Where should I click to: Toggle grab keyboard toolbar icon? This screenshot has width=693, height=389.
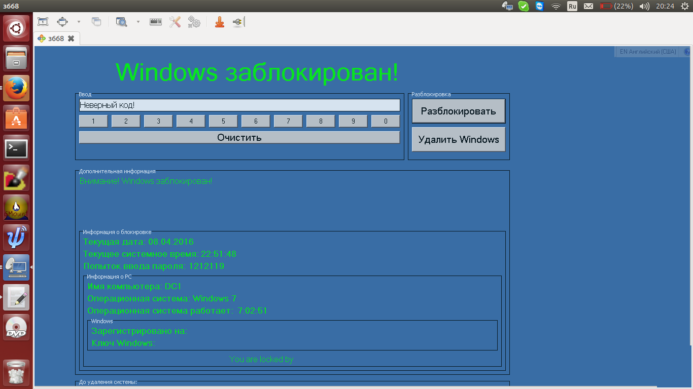click(x=156, y=22)
